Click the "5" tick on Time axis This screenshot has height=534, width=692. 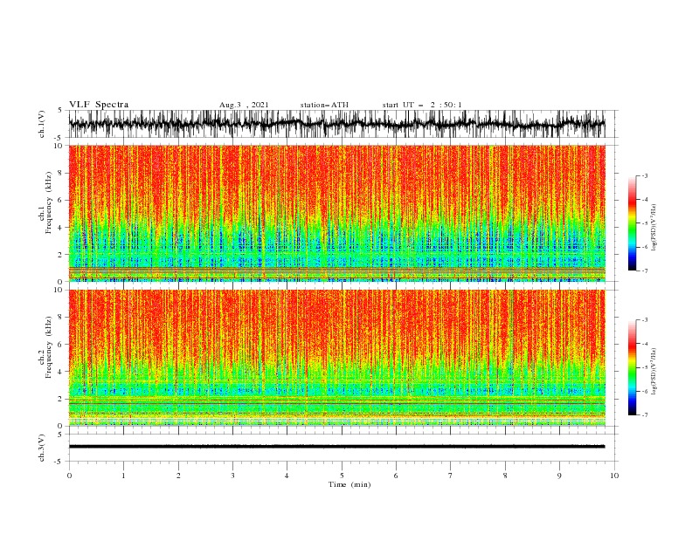[x=342, y=476]
